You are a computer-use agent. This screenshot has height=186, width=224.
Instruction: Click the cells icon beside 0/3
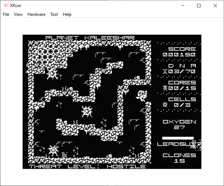(165, 105)
